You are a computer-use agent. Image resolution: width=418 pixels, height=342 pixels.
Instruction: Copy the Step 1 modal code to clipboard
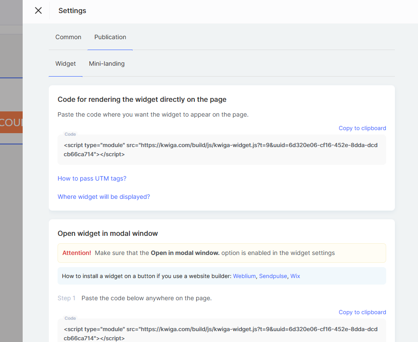362,312
